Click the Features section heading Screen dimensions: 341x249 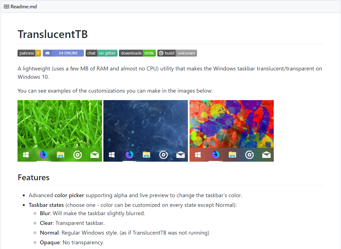click(34, 177)
